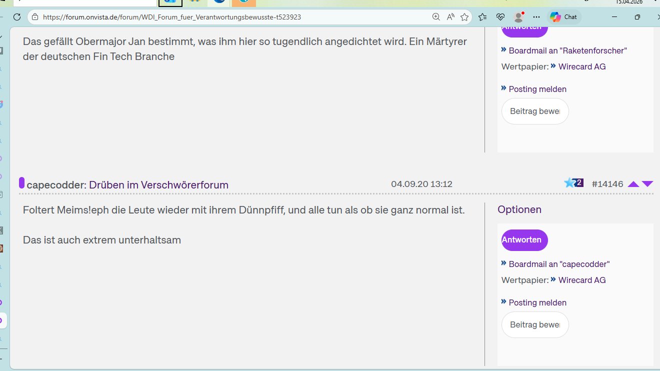Open the post "Drüben im Verschwörerforum"
Image resolution: width=660 pixels, height=371 pixels.
158,184
